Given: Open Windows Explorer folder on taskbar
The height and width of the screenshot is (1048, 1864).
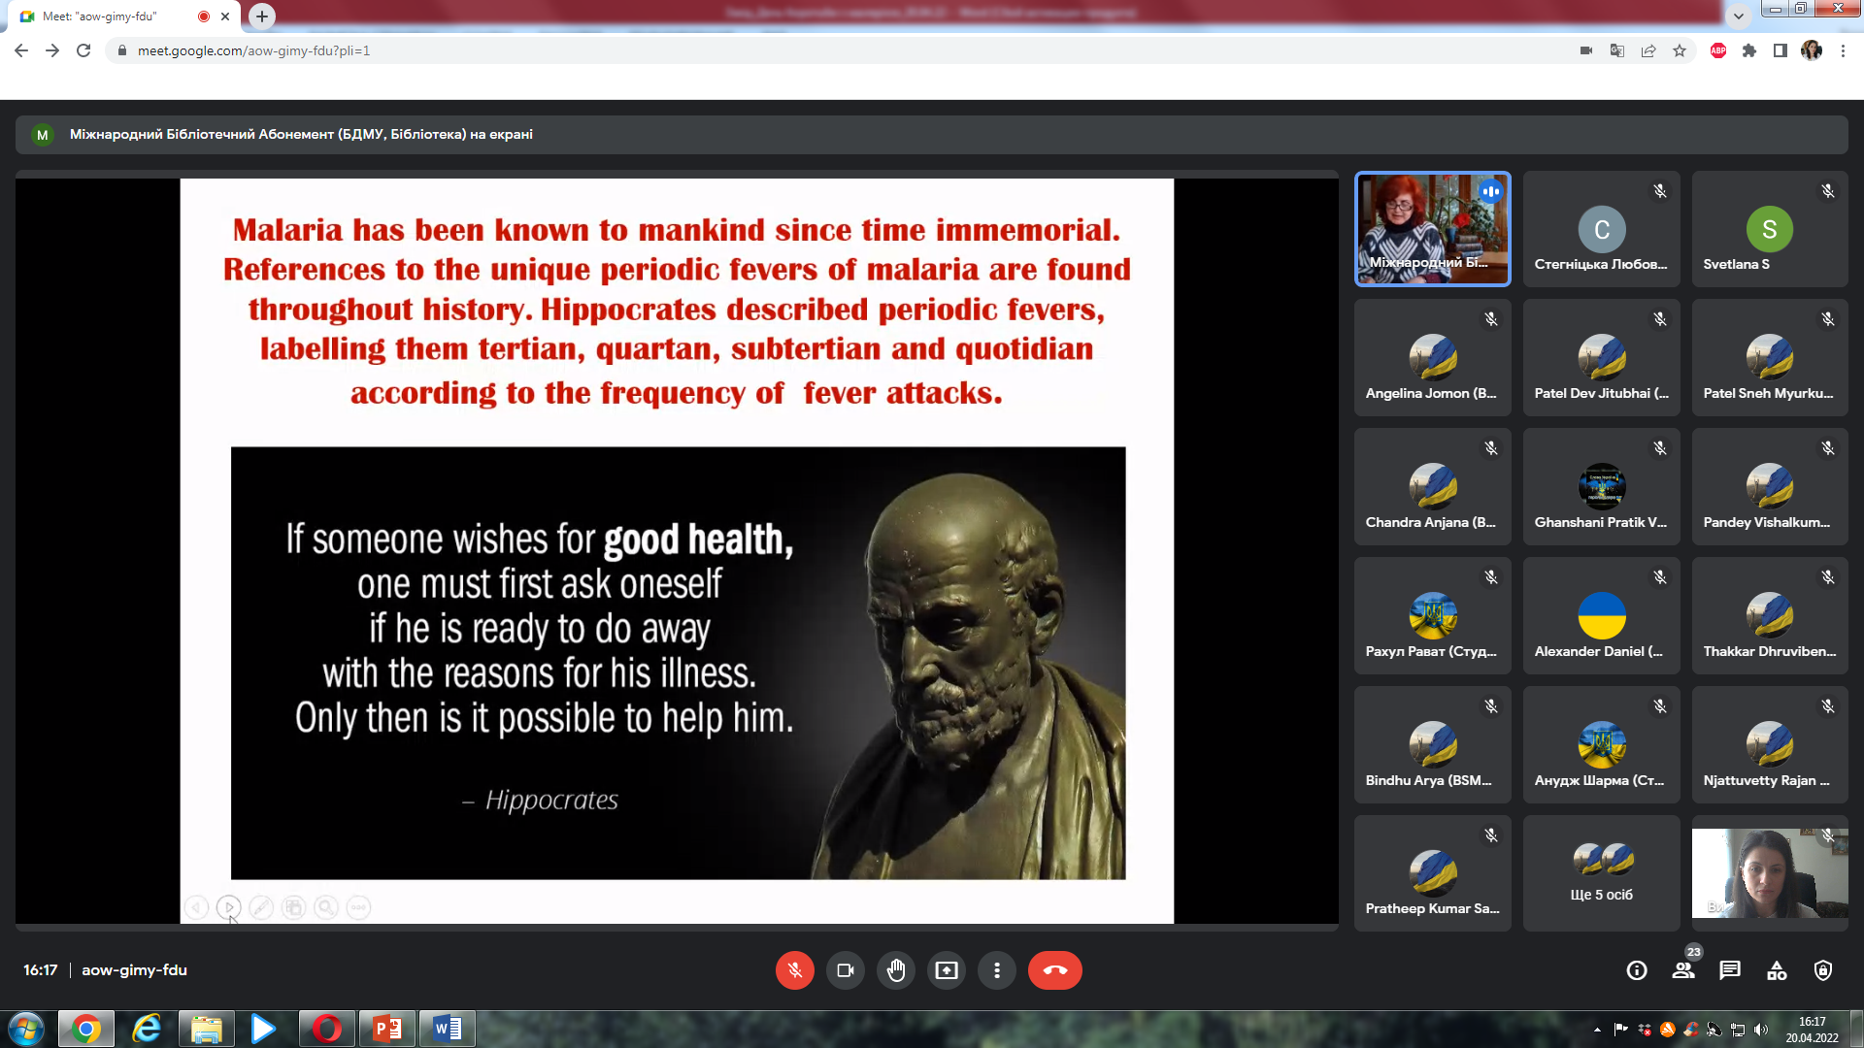Looking at the screenshot, I should pos(206,1029).
